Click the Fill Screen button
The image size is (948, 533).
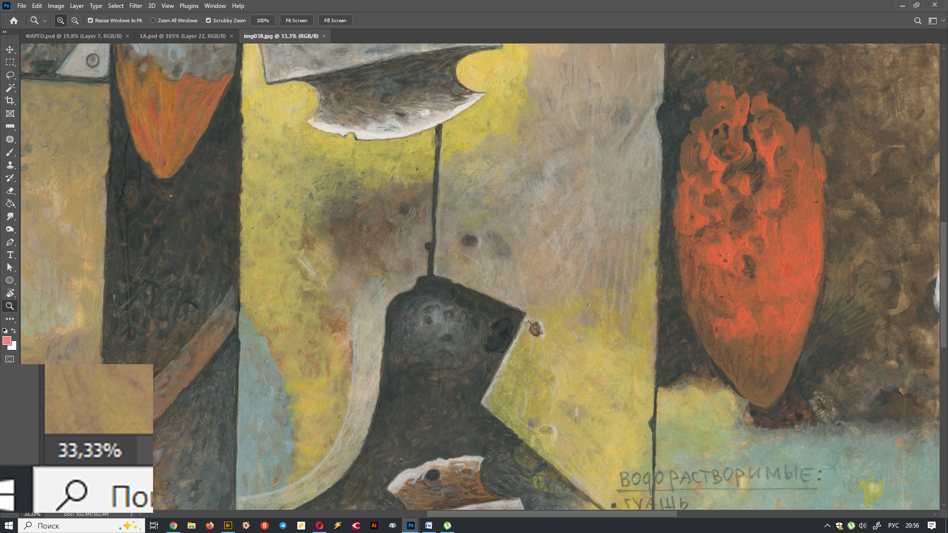tap(335, 21)
